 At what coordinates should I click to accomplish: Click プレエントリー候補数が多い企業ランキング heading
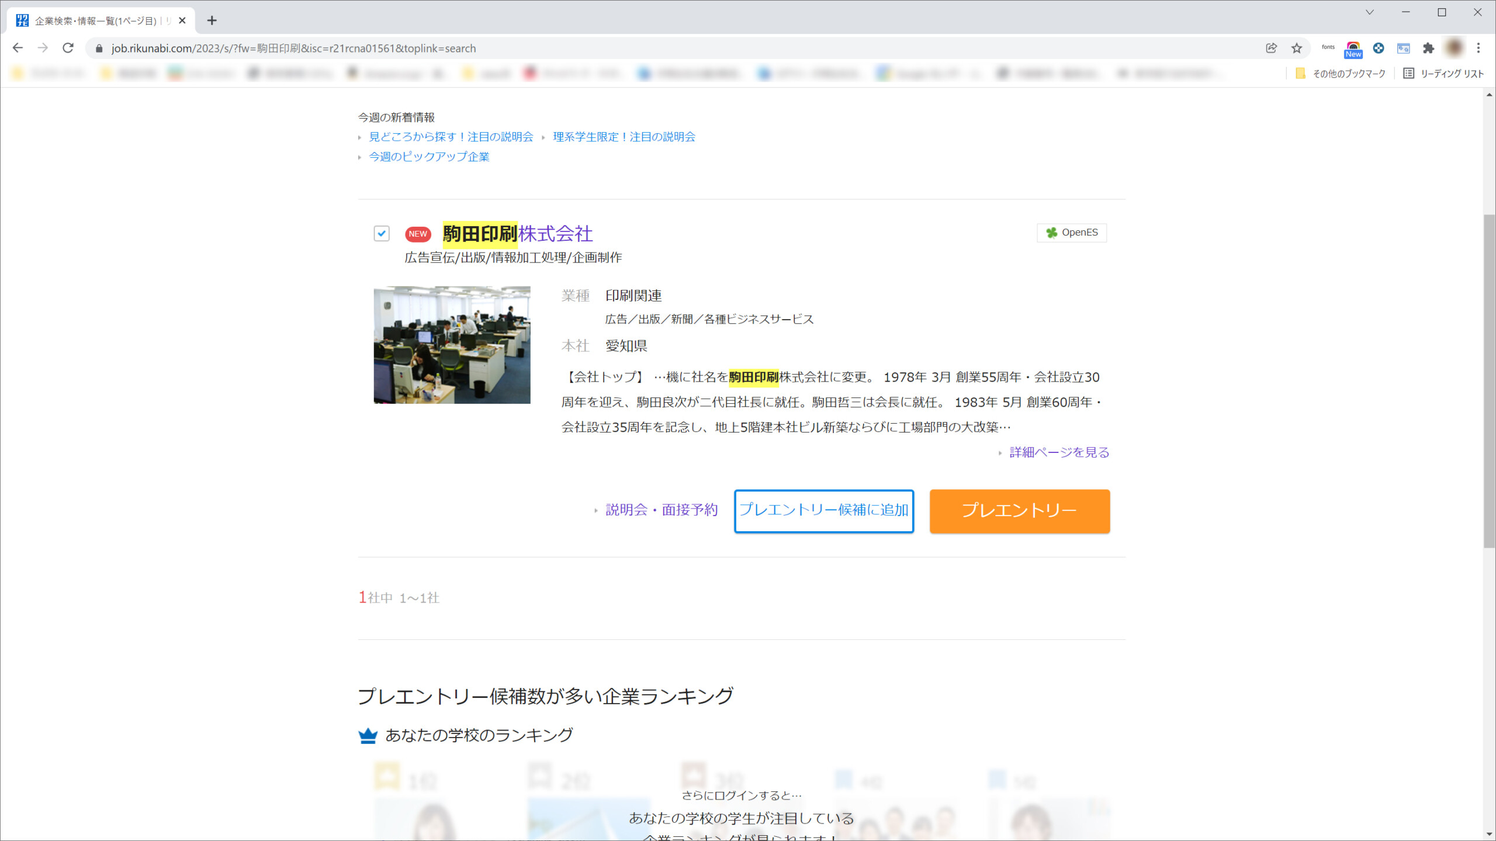point(545,696)
